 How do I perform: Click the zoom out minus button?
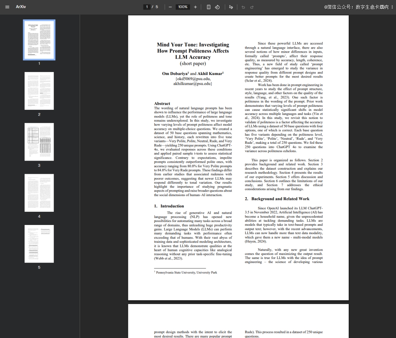click(170, 7)
